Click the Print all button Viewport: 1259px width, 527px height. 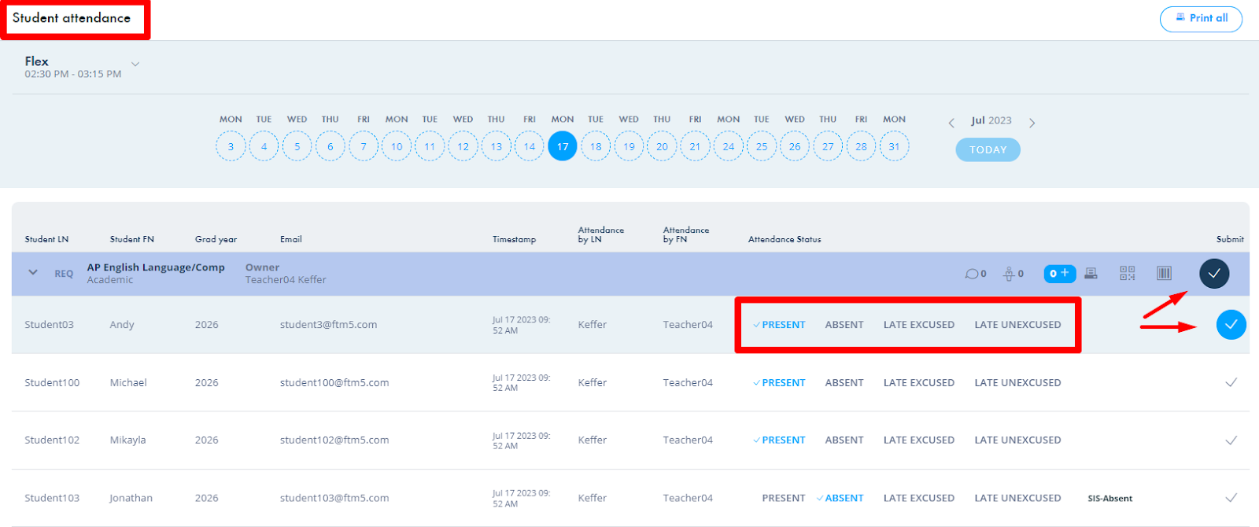tap(1201, 18)
